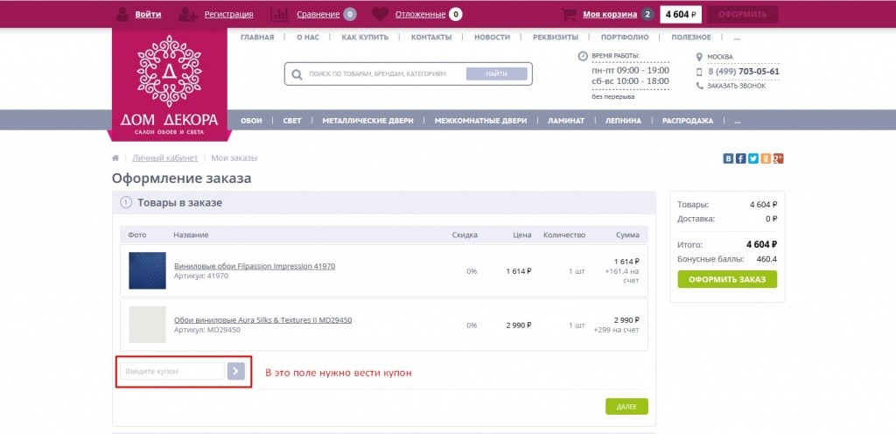Screen dimensions: 896x434
Task: Share on Odnoklassniki icon
Action: [766, 158]
